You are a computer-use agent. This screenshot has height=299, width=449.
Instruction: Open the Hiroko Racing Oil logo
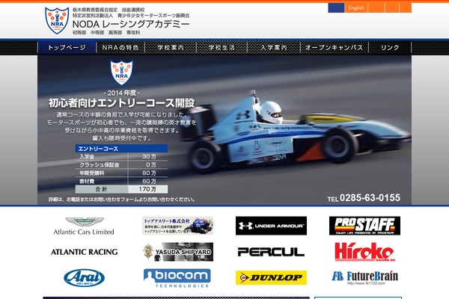coord(364,252)
